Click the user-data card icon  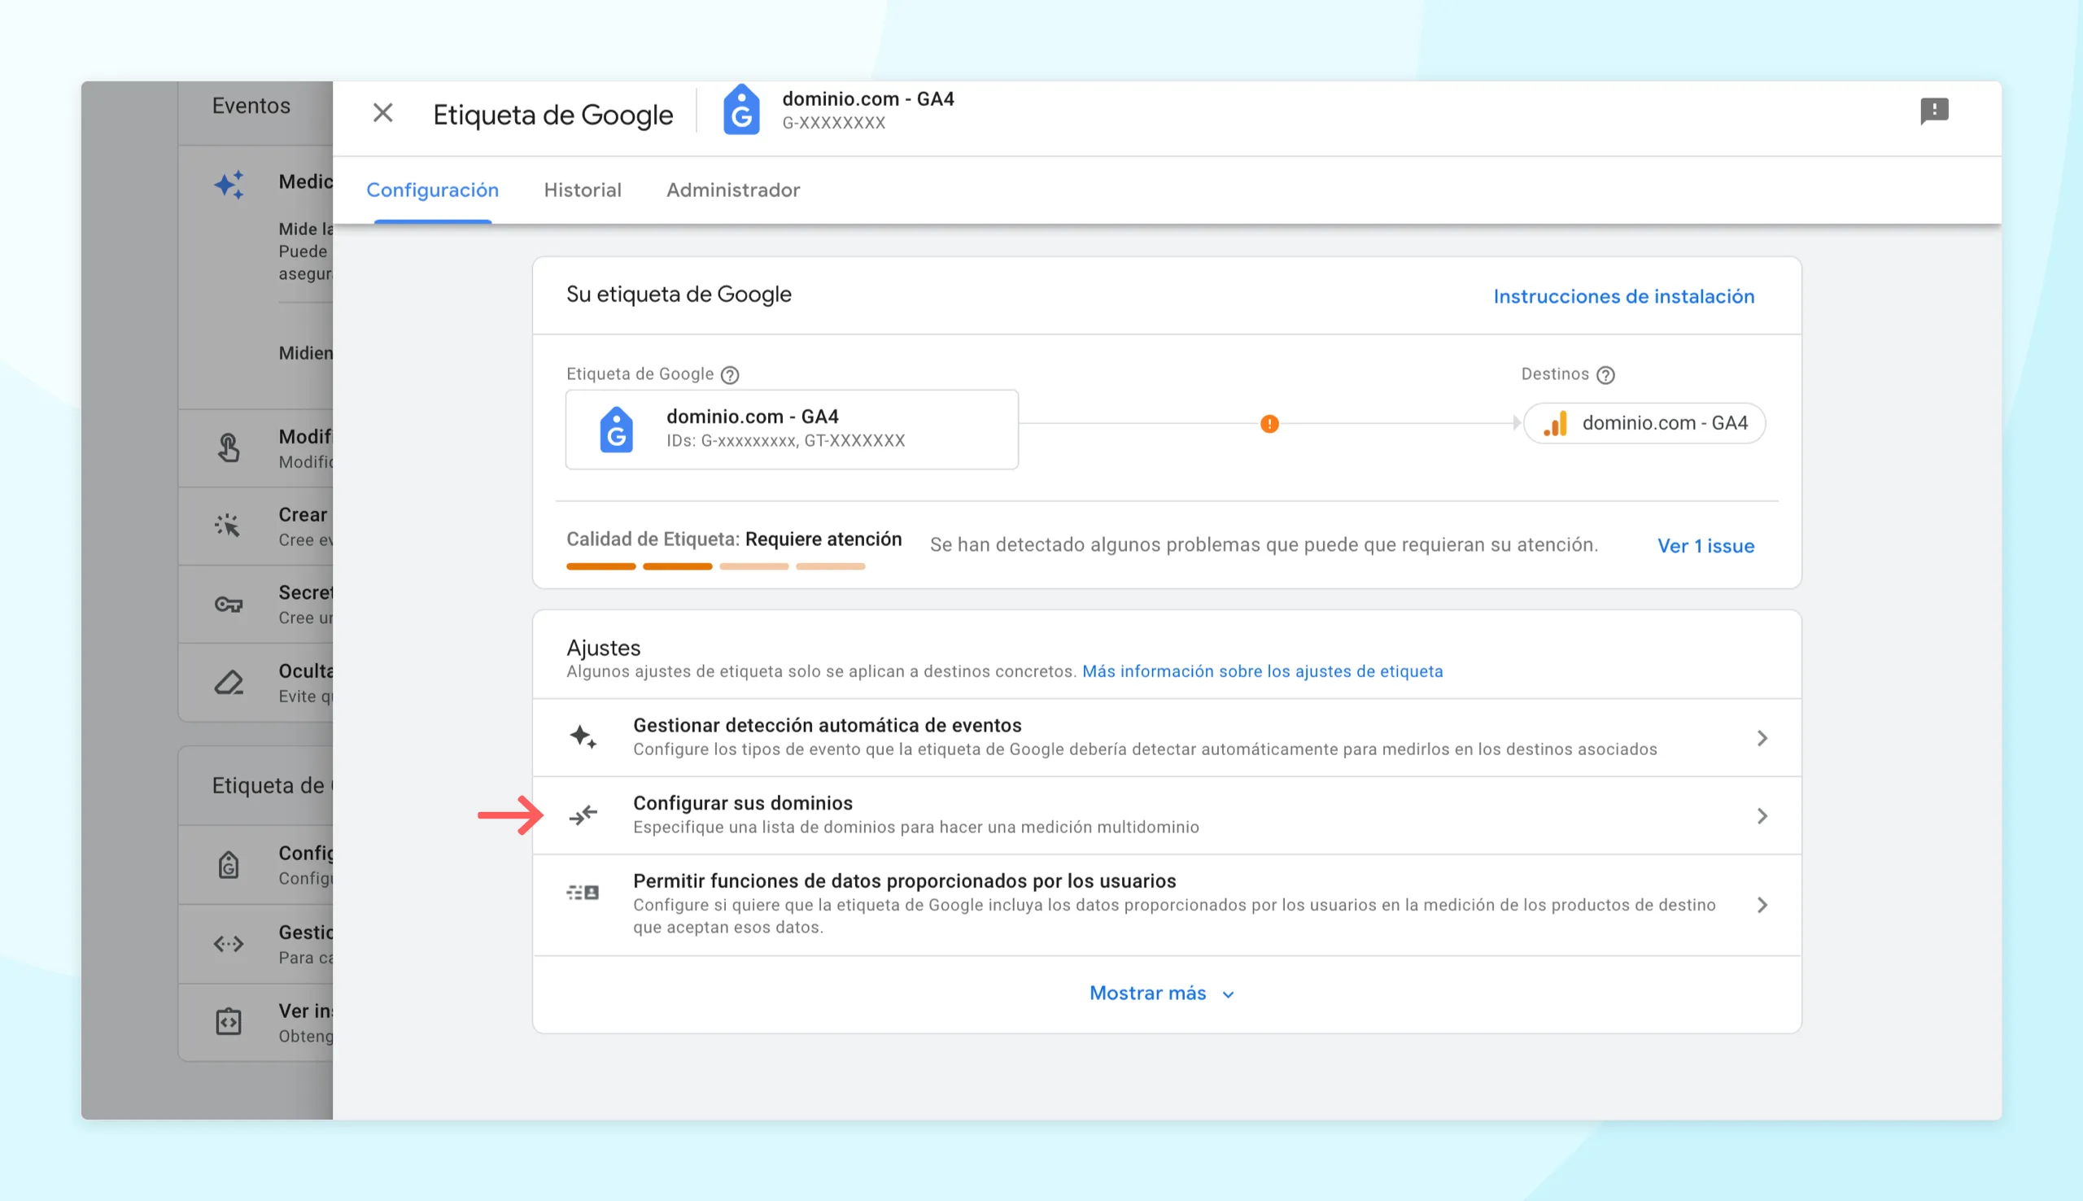tap(583, 893)
